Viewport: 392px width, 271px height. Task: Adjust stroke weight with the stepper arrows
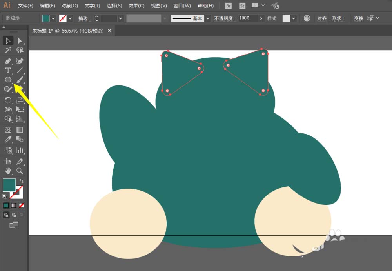(97, 18)
